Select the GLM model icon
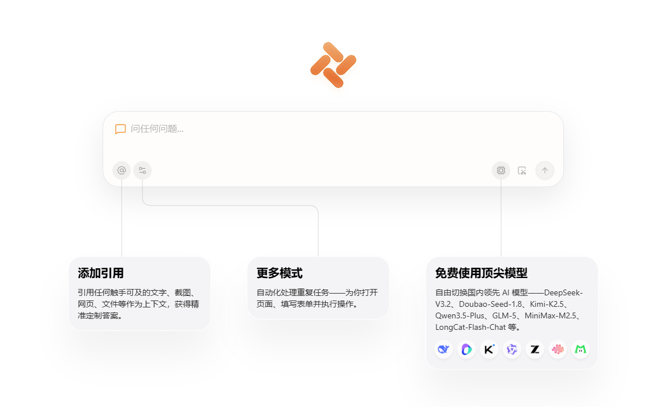 [x=535, y=349]
